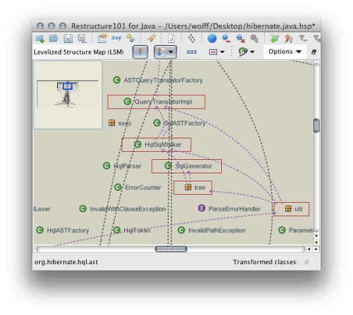Click the org.hibernate.hql.ast status text
This screenshot has height=315, width=353.
66,262
